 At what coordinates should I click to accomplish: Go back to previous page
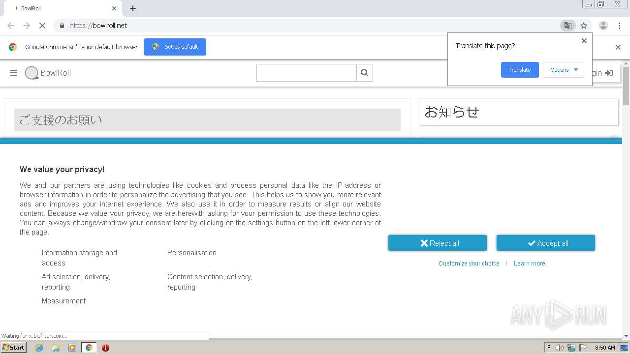coord(11,26)
